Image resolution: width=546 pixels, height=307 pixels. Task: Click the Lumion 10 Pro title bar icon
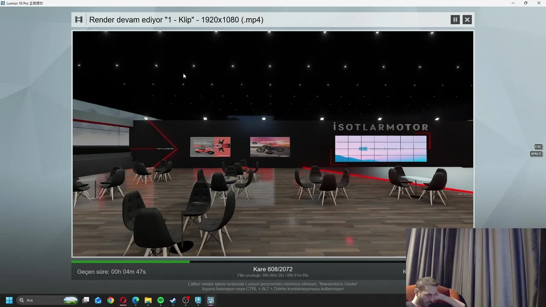(3, 3)
